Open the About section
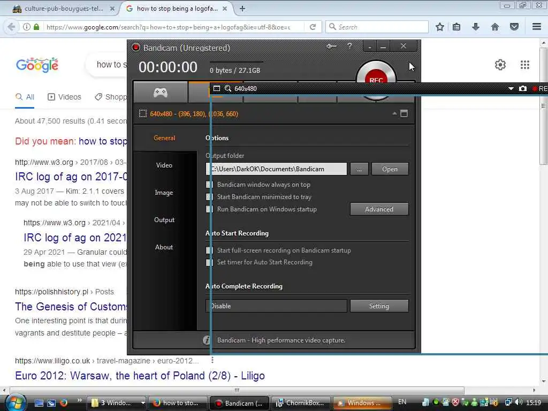This screenshot has height=411, width=548. 164,247
